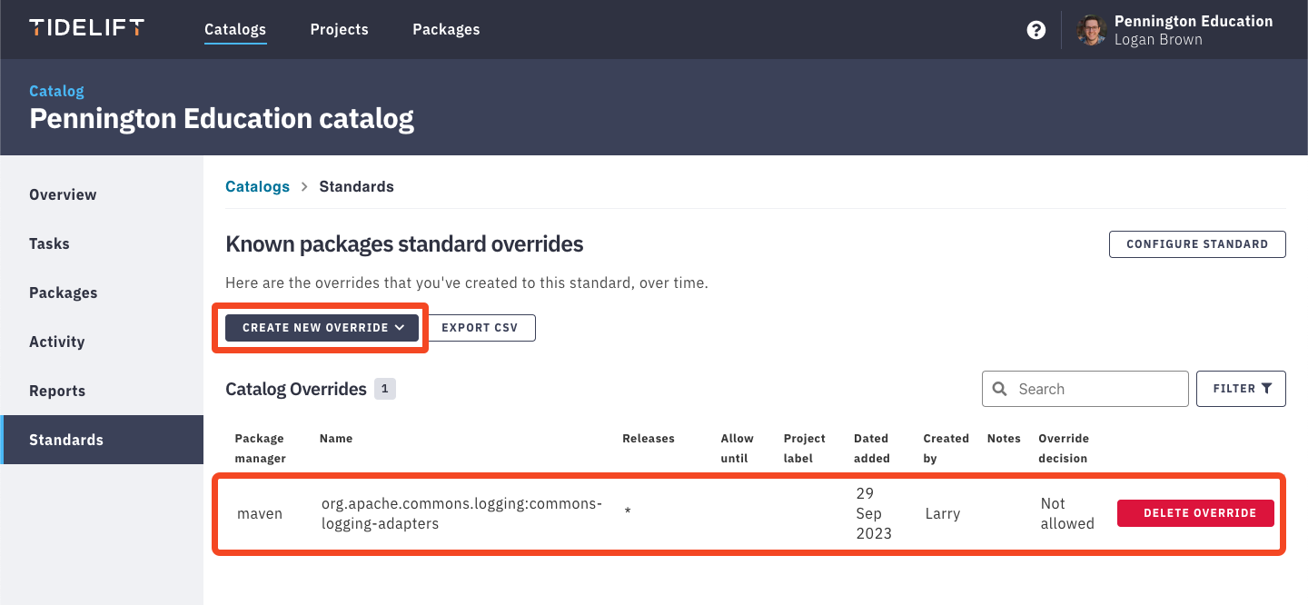Click the Dated added column header

872,449
